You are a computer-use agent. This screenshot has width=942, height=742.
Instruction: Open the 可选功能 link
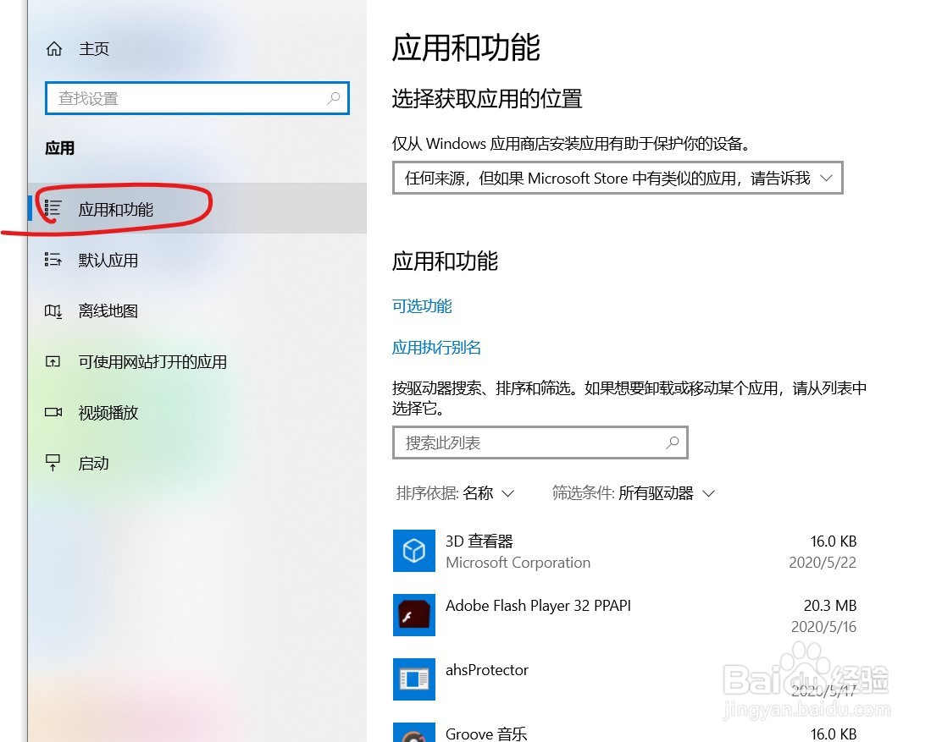(x=422, y=306)
